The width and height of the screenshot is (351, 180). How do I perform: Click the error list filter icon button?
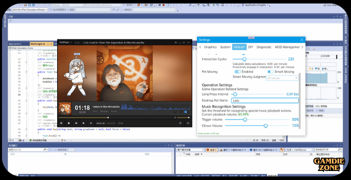(x=282, y=150)
